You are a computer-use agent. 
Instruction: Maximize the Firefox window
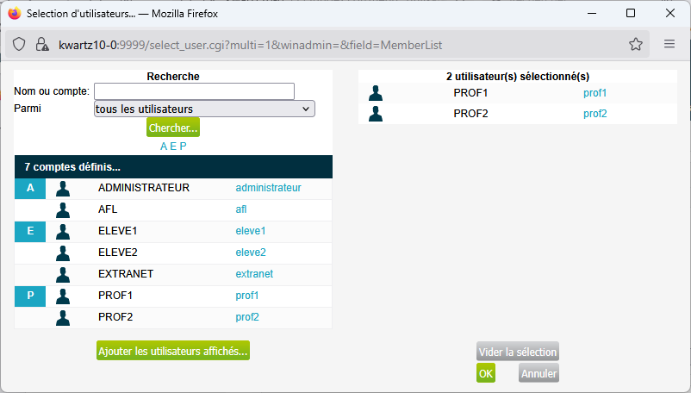(631, 13)
